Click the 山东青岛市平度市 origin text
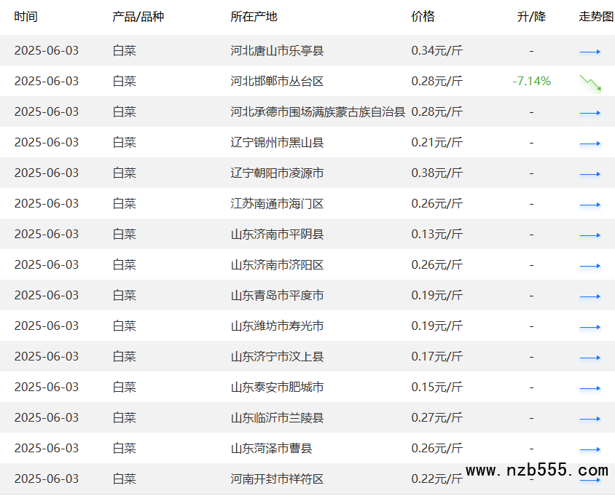The width and height of the screenshot is (615, 496). coord(277,295)
